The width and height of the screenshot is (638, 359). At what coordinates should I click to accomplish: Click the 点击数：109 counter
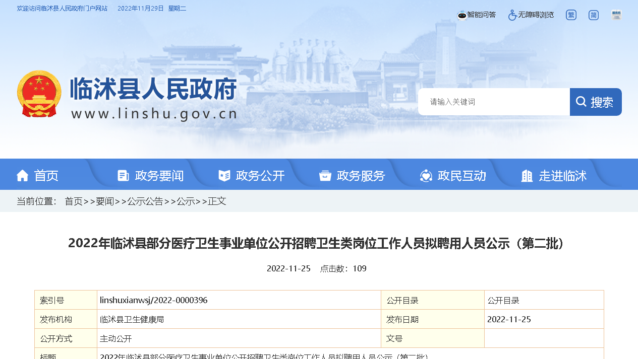point(343,269)
